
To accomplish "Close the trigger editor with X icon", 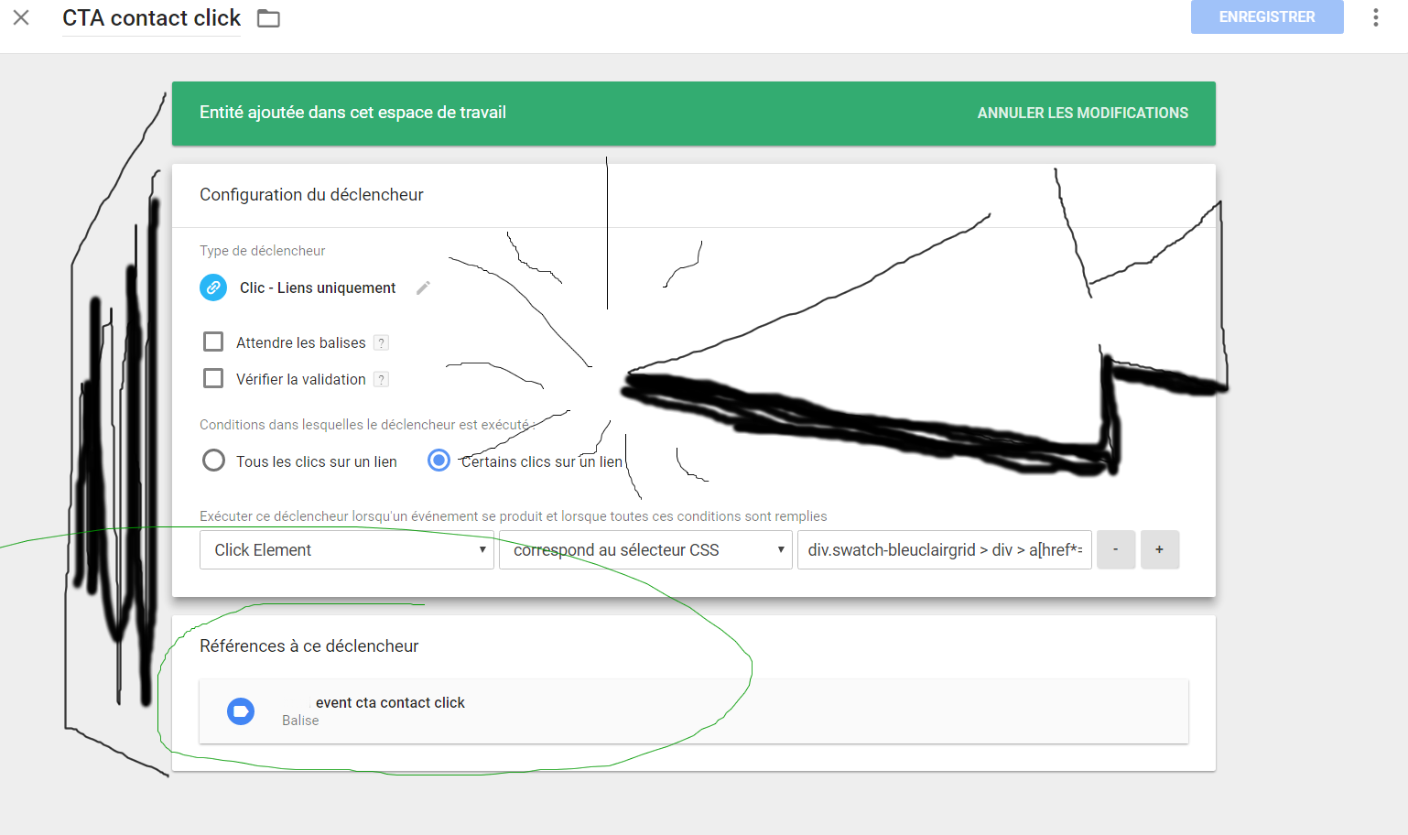I will coord(21,17).
